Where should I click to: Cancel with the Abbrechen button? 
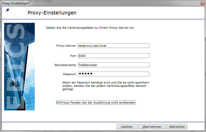click(x=177, y=127)
